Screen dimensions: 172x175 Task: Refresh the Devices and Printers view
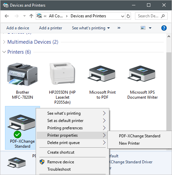click(x=128, y=16)
